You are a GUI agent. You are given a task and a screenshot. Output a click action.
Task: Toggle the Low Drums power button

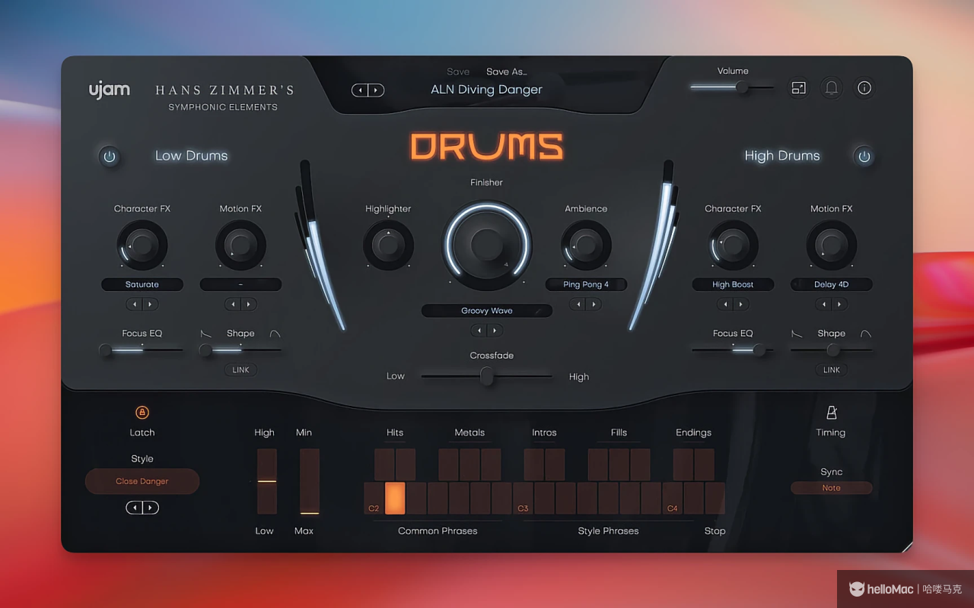point(110,157)
